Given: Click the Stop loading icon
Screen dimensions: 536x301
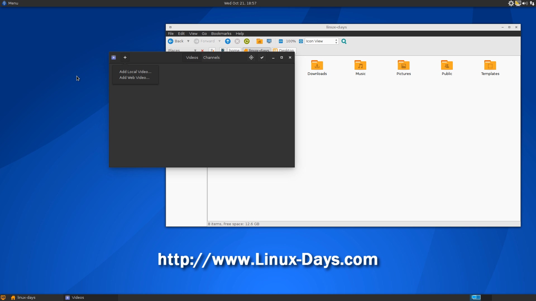Looking at the screenshot, I should tap(237, 41).
